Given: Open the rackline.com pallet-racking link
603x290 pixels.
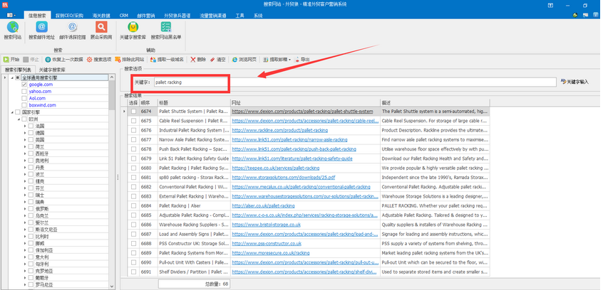Looking at the screenshot, I should [x=280, y=130].
